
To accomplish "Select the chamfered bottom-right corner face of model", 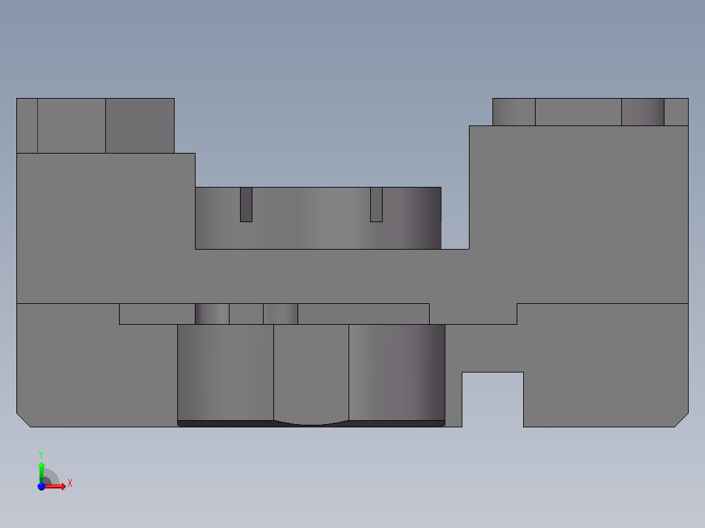I will coord(681,421).
